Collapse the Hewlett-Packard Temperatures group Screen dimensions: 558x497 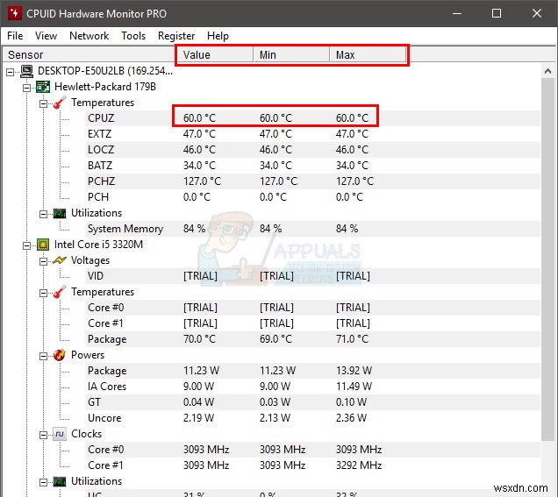(x=43, y=103)
